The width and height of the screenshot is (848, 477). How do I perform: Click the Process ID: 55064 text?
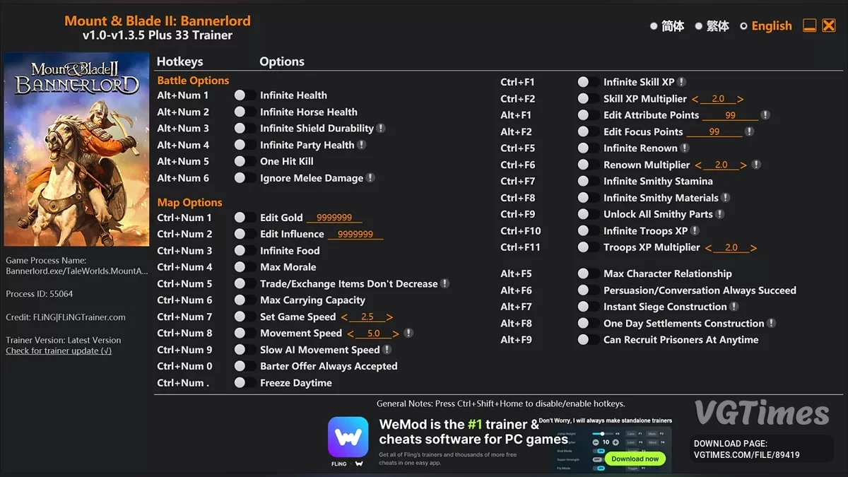(x=40, y=293)
